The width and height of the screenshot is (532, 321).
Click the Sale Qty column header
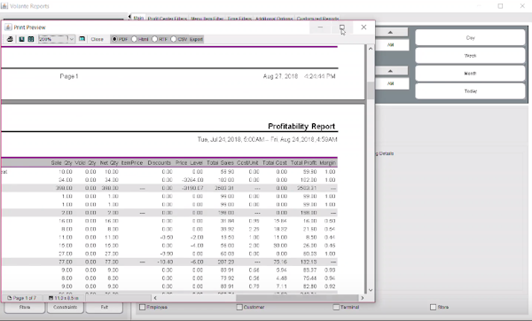click(x=61, y=163)
